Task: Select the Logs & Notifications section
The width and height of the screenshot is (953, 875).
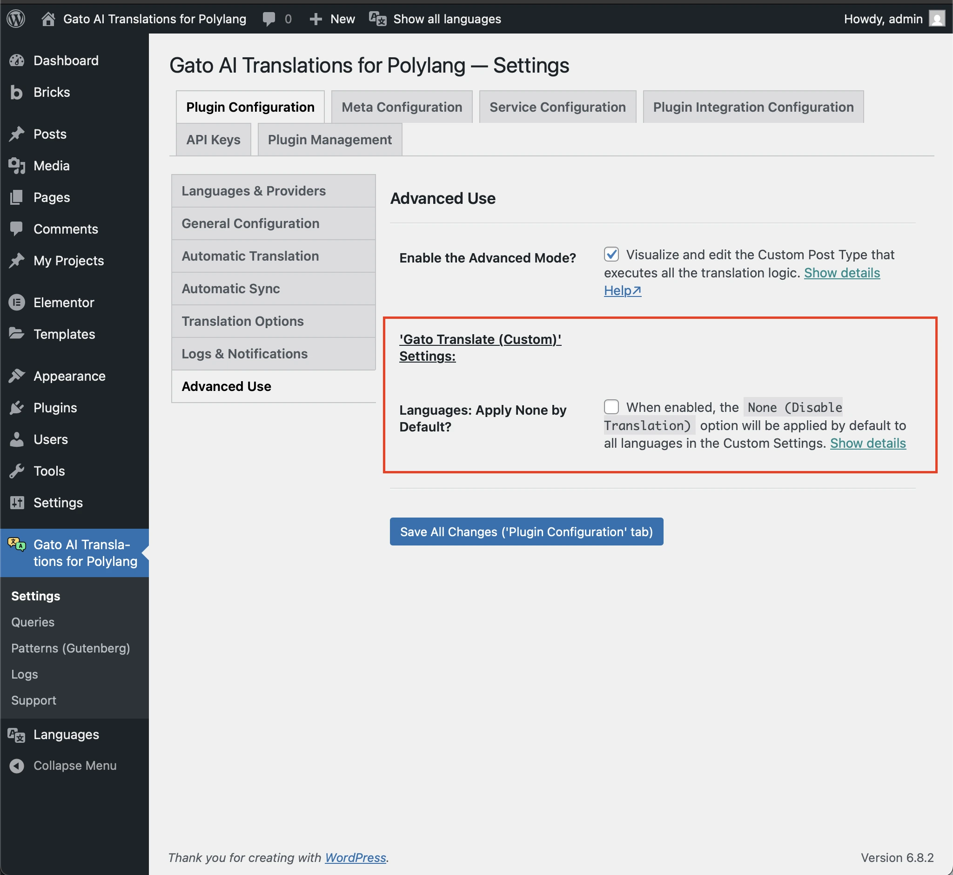Action: click(x=244, y=353)
